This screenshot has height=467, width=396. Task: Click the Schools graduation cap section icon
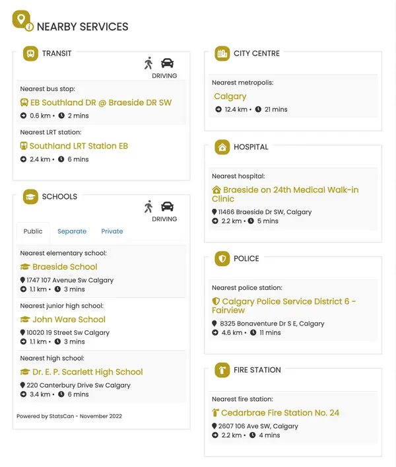30,197
